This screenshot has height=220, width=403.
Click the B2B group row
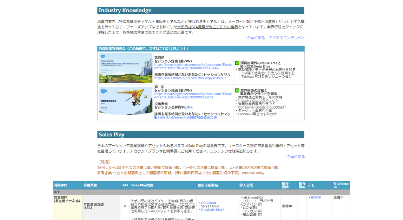click(201, 192)
